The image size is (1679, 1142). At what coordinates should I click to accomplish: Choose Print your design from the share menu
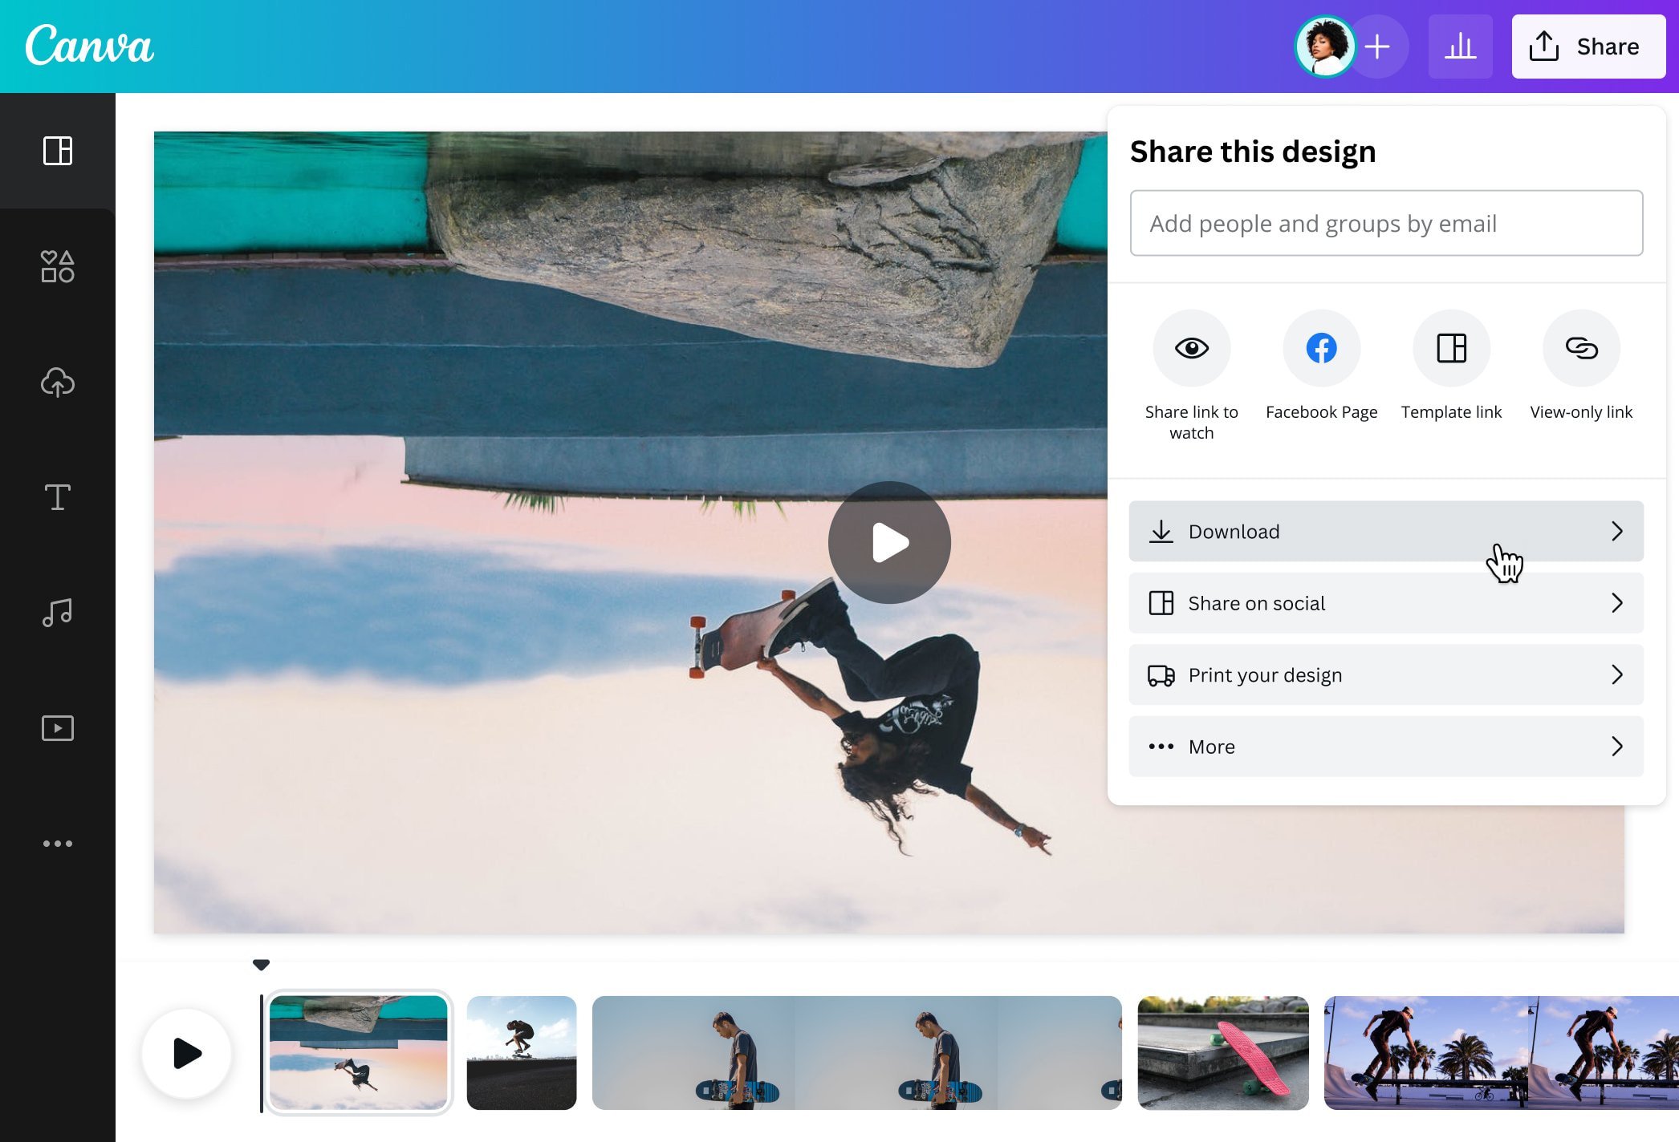(1385, 674)
